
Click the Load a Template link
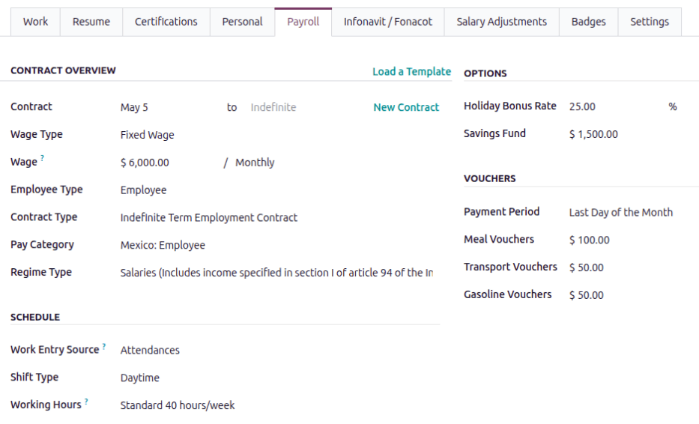[x=411, y=72]
